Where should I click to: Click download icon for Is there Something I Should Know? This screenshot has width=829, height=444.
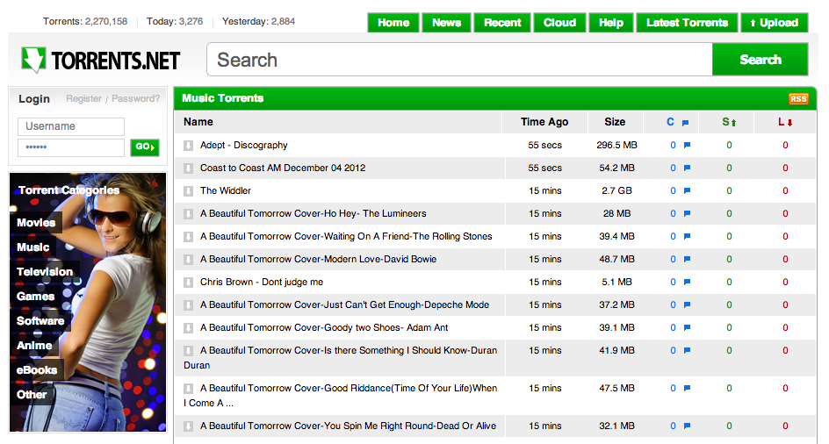188,350
